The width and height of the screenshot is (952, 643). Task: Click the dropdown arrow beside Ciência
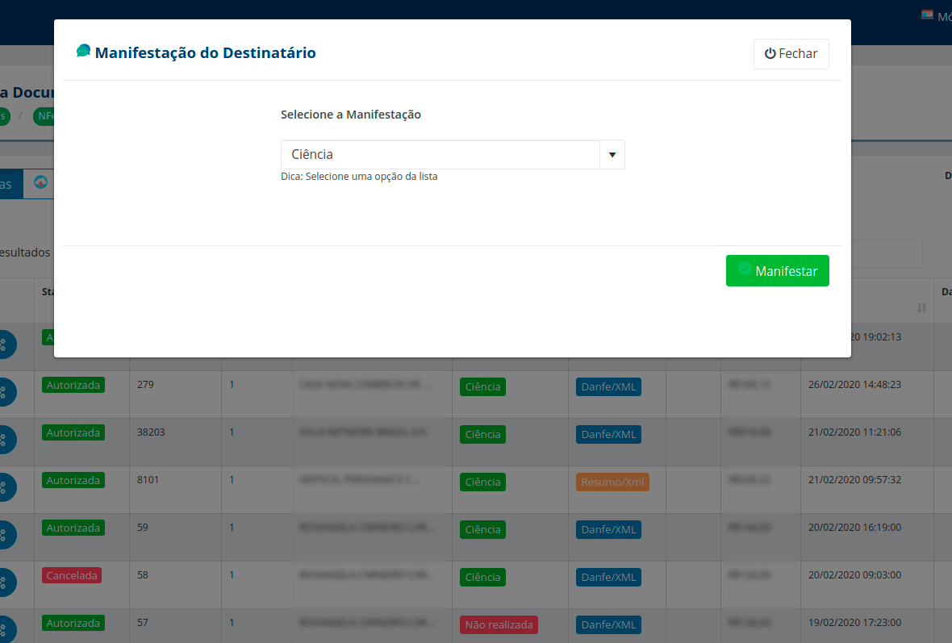click(x=612, y=154)
